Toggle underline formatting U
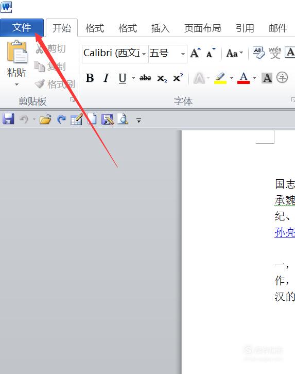 click(122, 78)
